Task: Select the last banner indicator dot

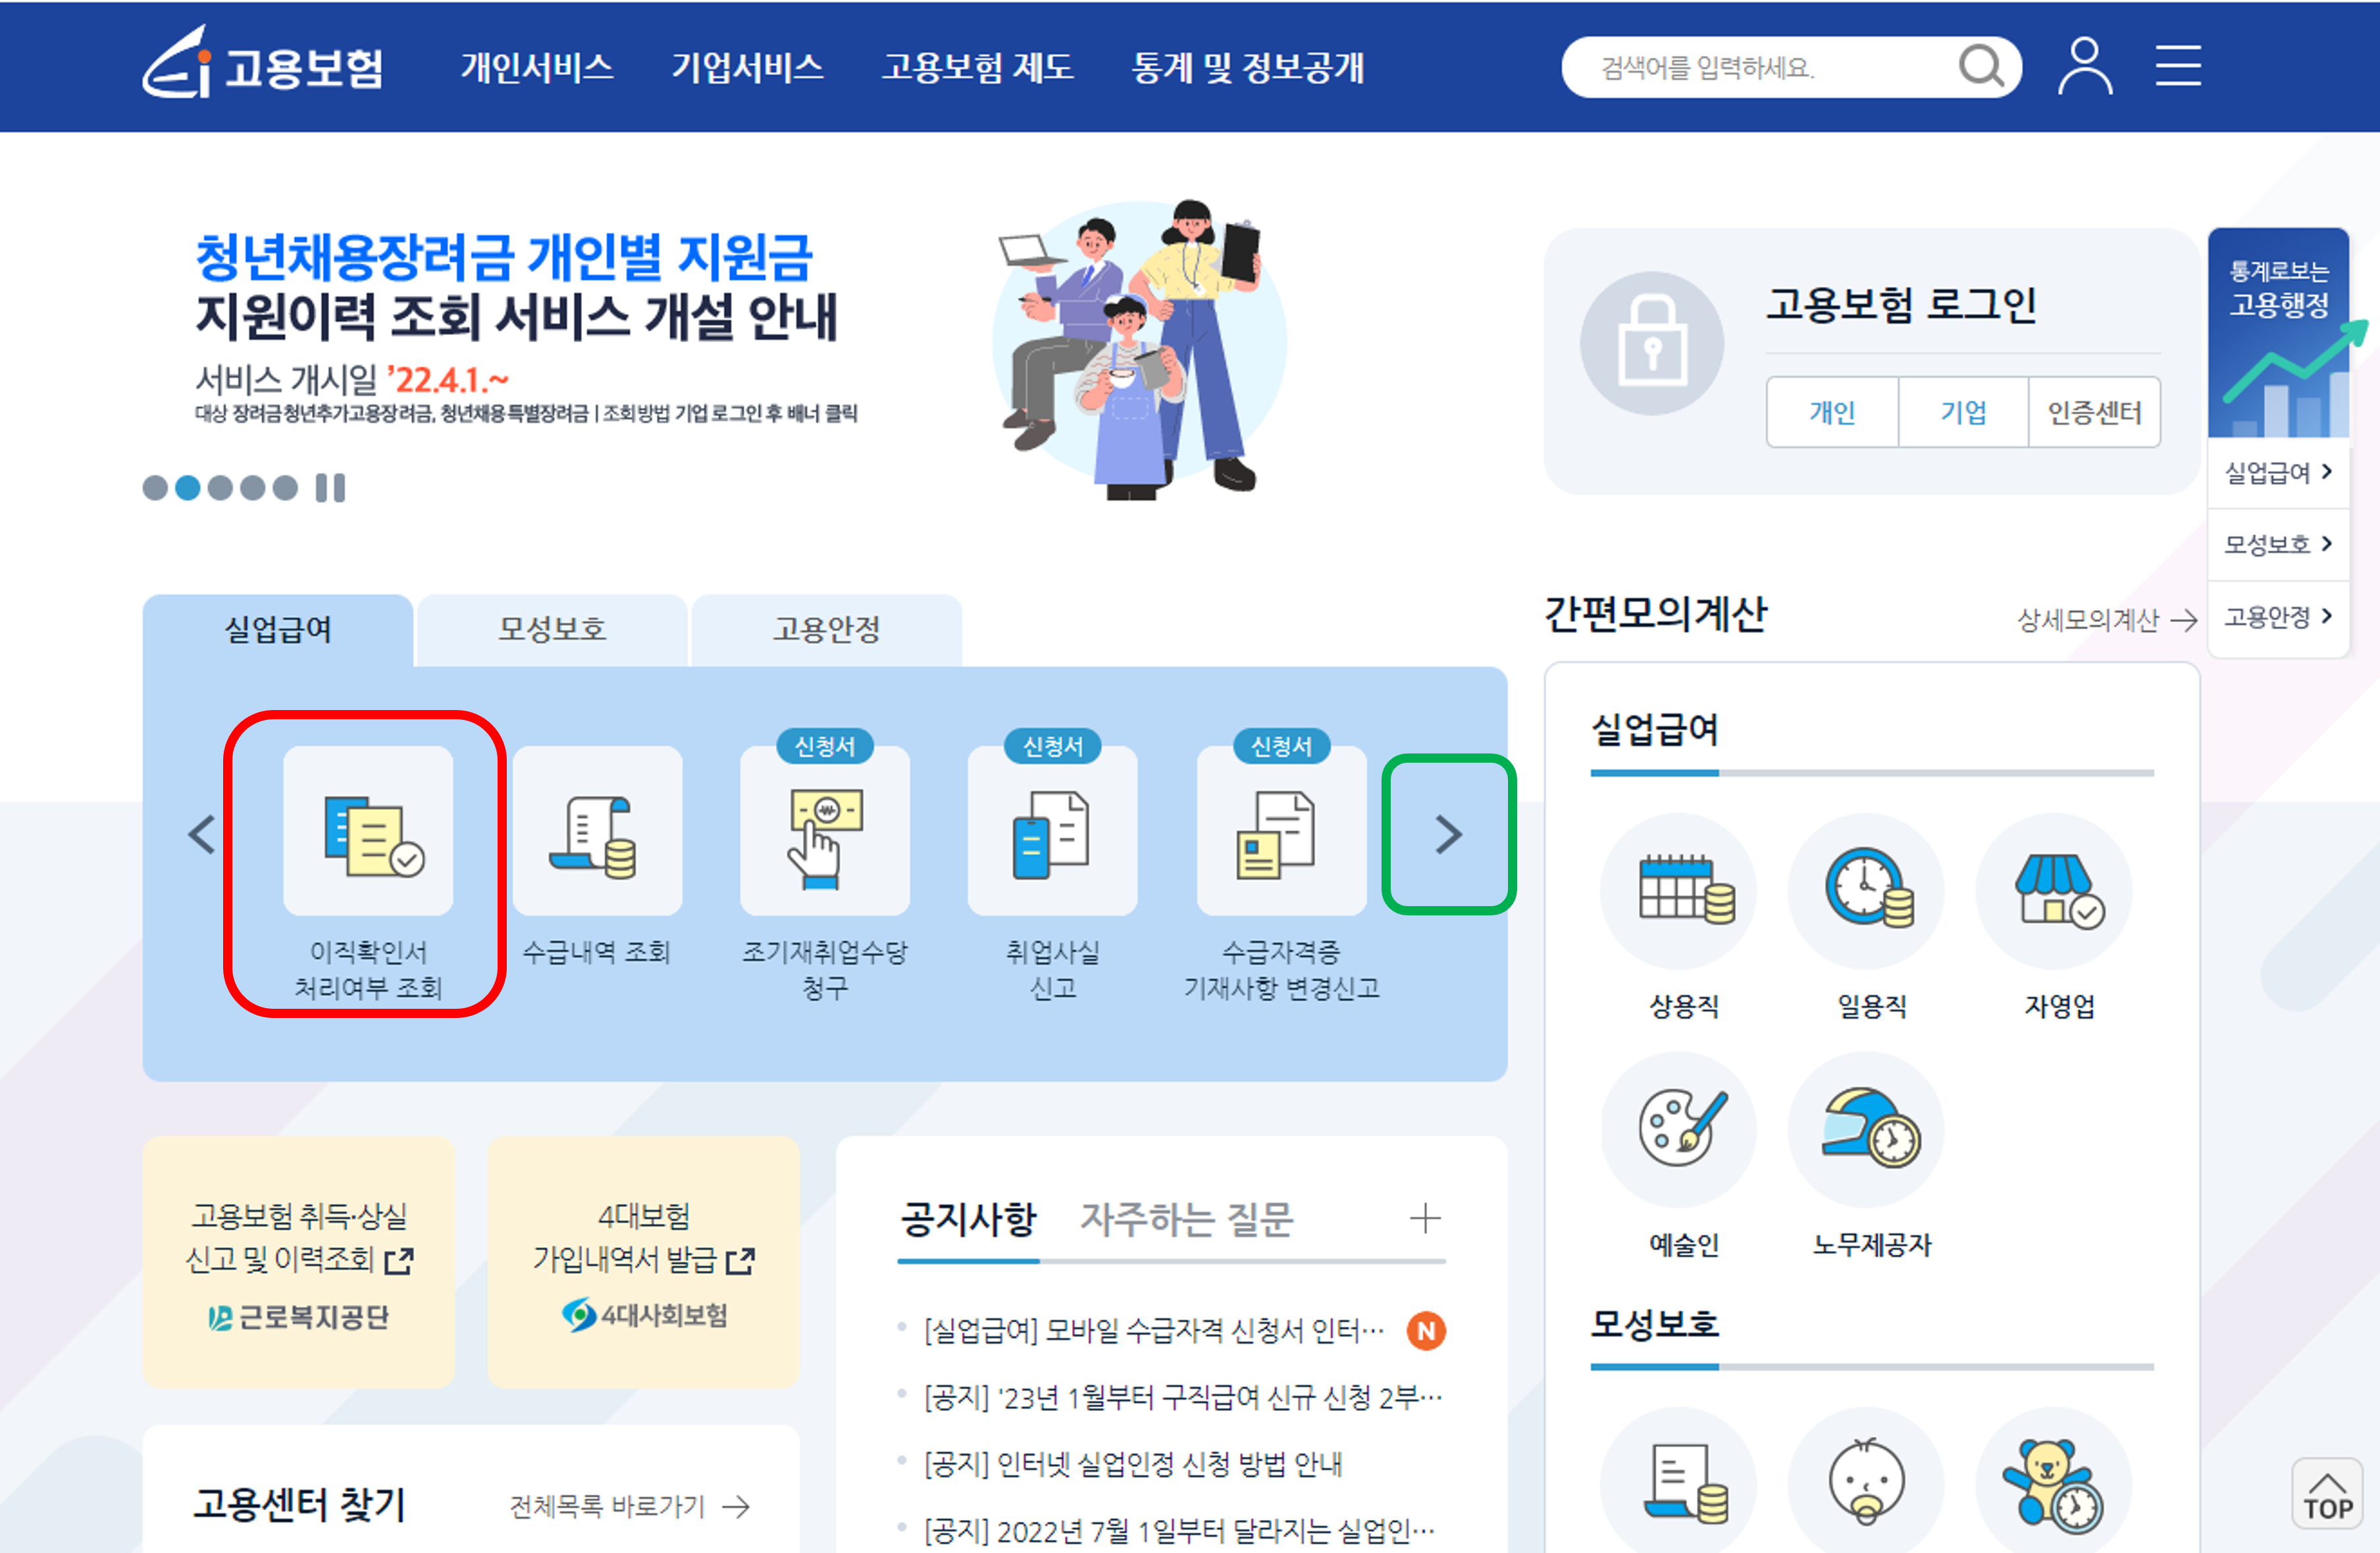Action: coord(285,488)
